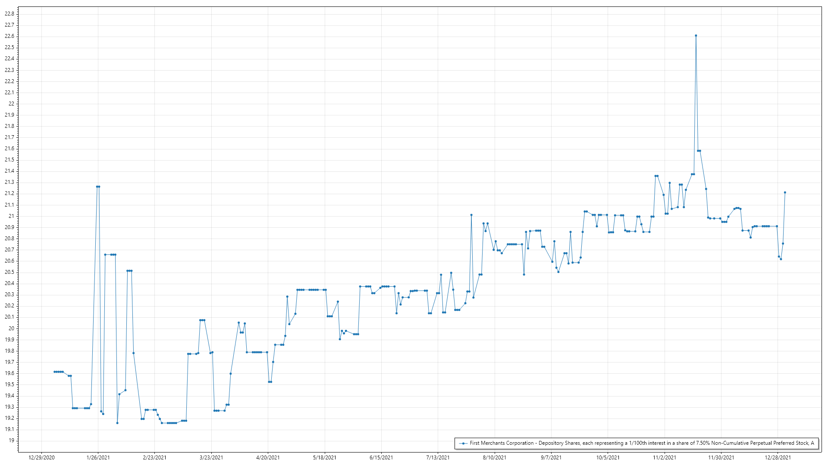
Task: Click the 11/30/2021 x-axis date label
Action: pyautogui.click(x=721, y=457)
